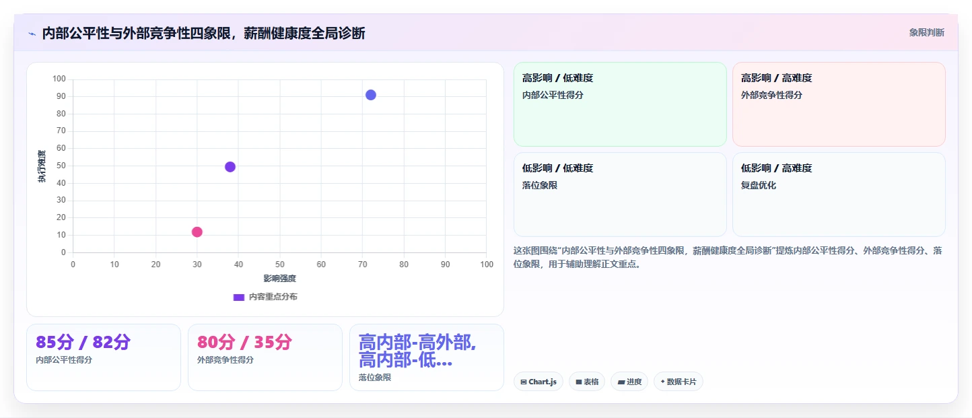Click 内部公平性得分 label under 85分
972x418 pixels.
tap(64, 360)
